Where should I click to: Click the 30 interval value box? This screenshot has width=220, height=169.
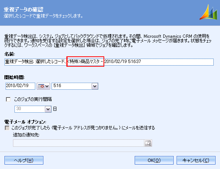click(30, 109)
